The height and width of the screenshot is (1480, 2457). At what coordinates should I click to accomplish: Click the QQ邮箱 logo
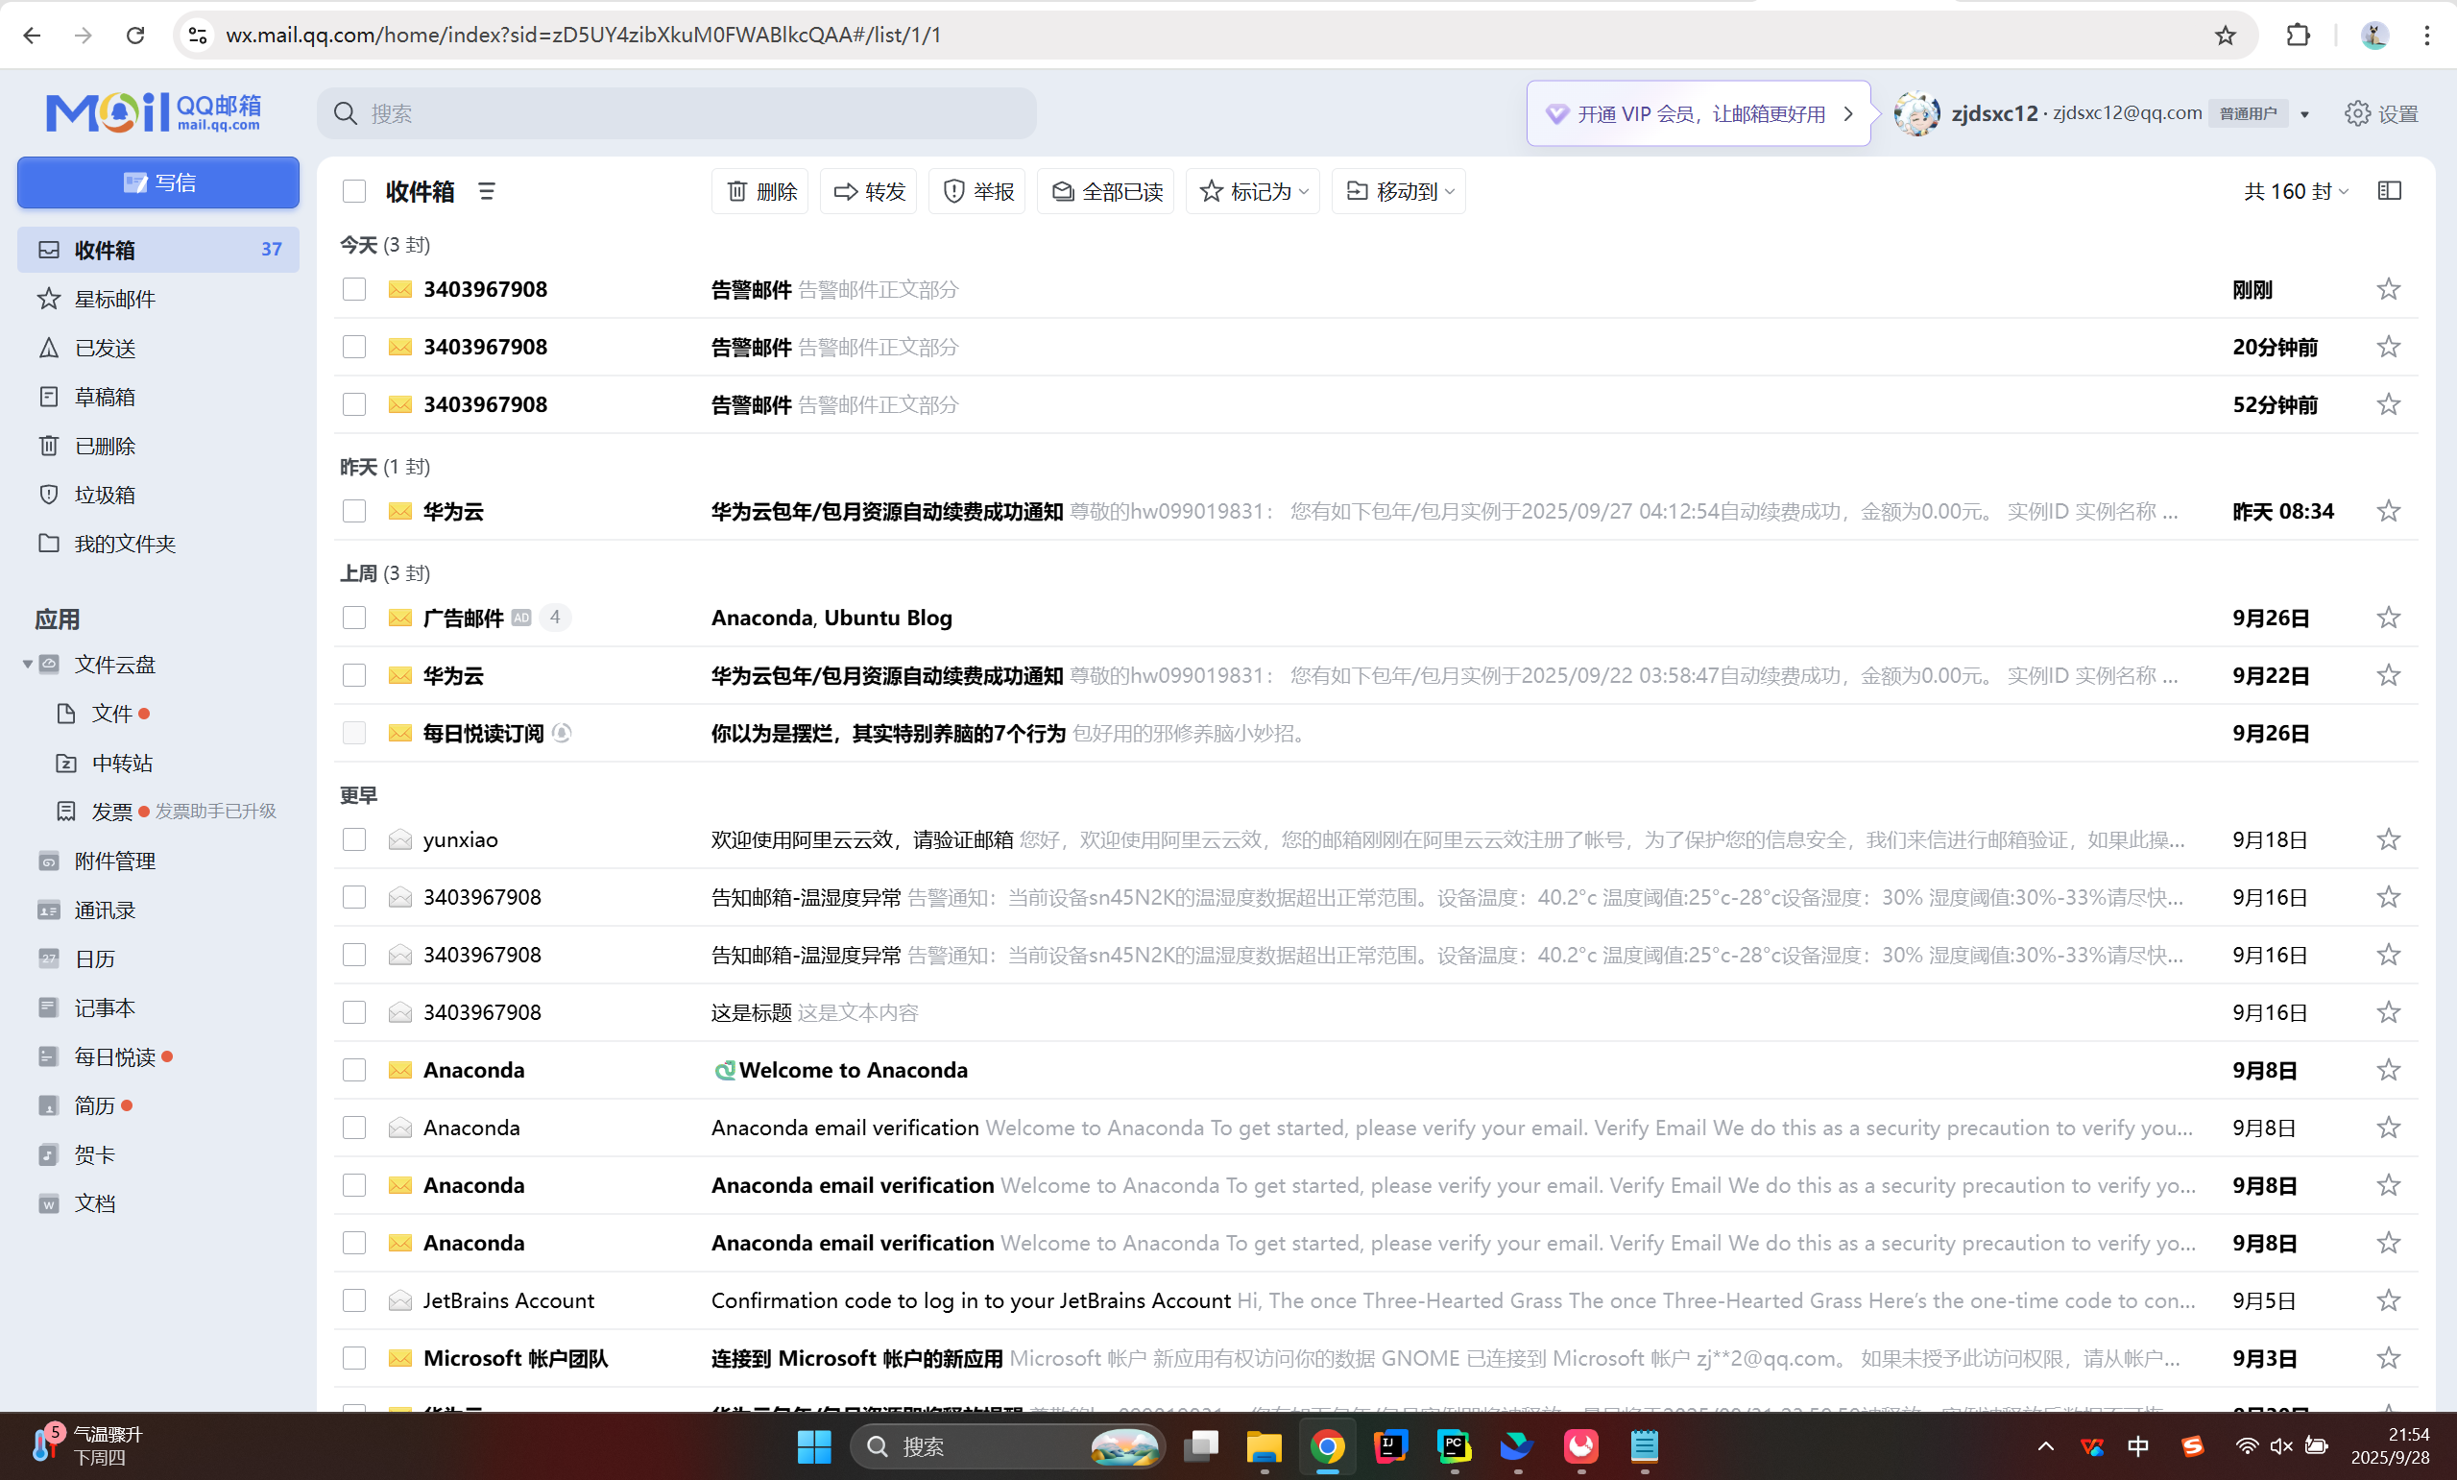pyautogui.click(x=154, y=111)
